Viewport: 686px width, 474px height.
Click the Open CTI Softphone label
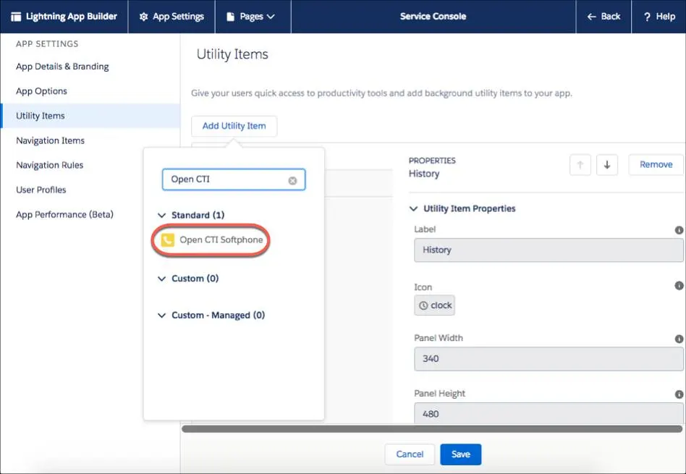pos(221,240)
